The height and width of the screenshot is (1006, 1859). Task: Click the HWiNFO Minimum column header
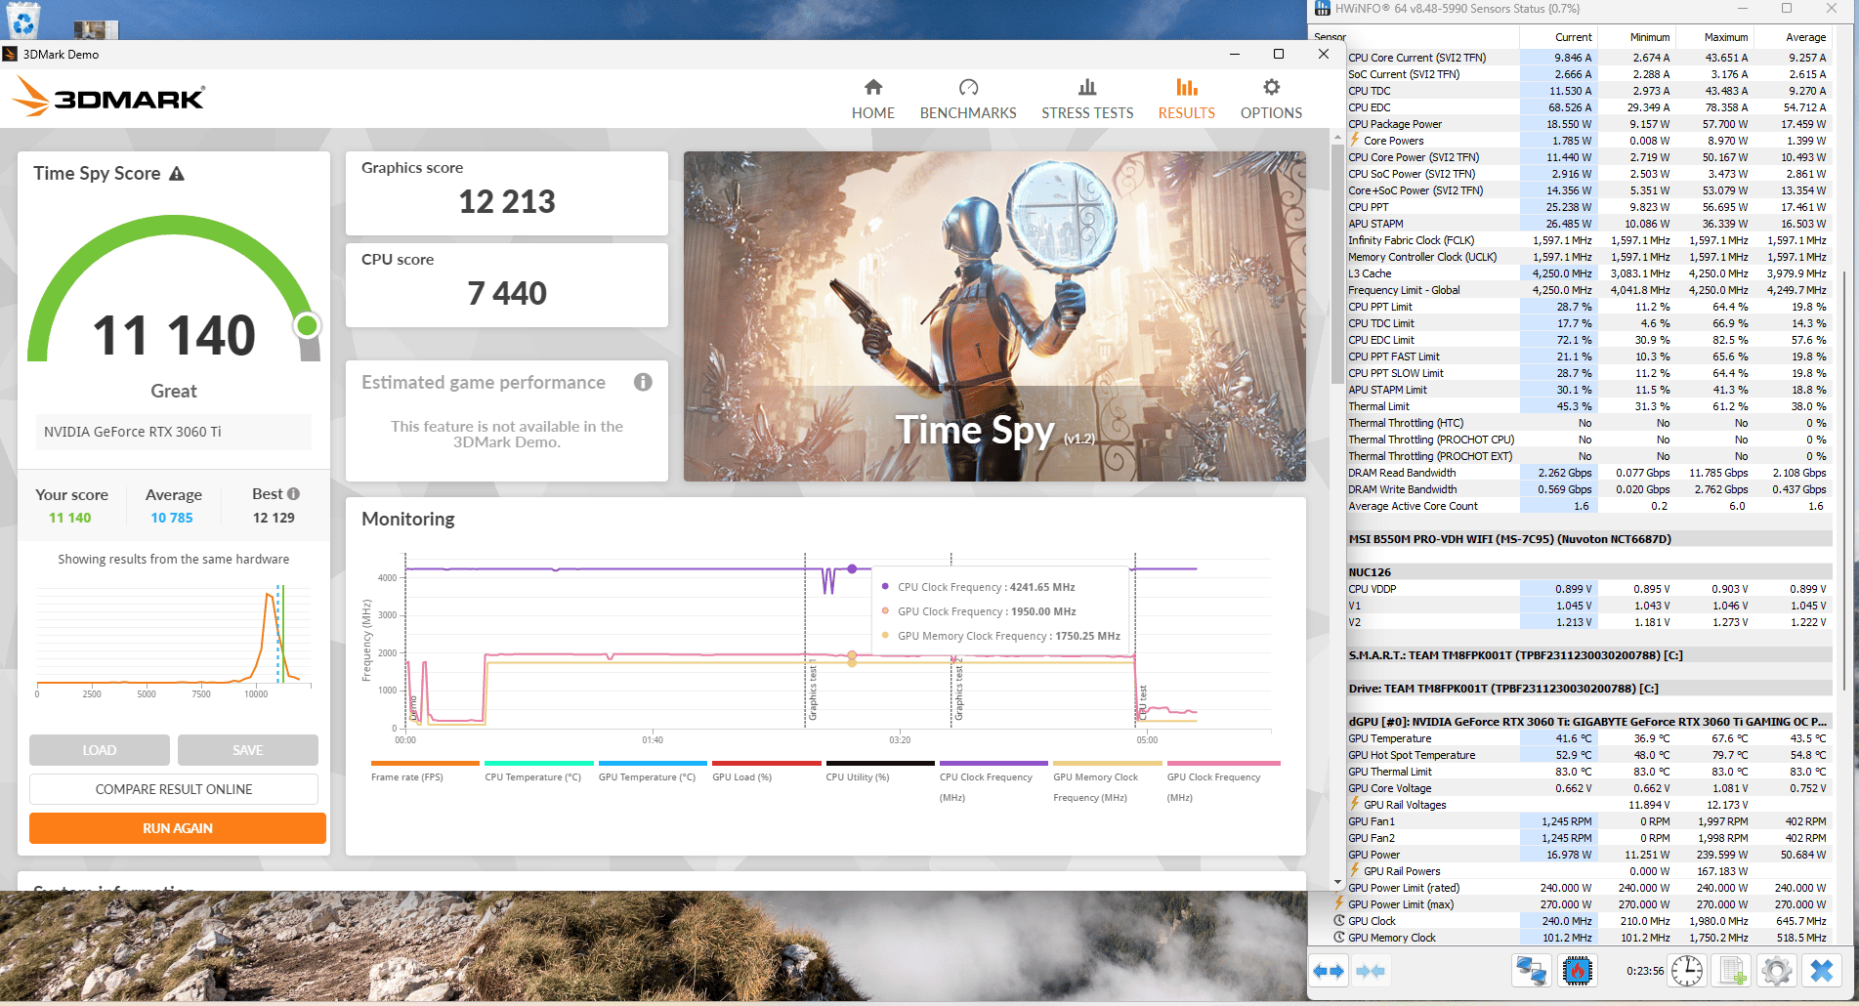click(x=1636, y=37)
